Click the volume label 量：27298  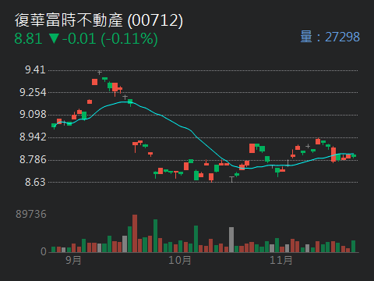click(330, 37)
